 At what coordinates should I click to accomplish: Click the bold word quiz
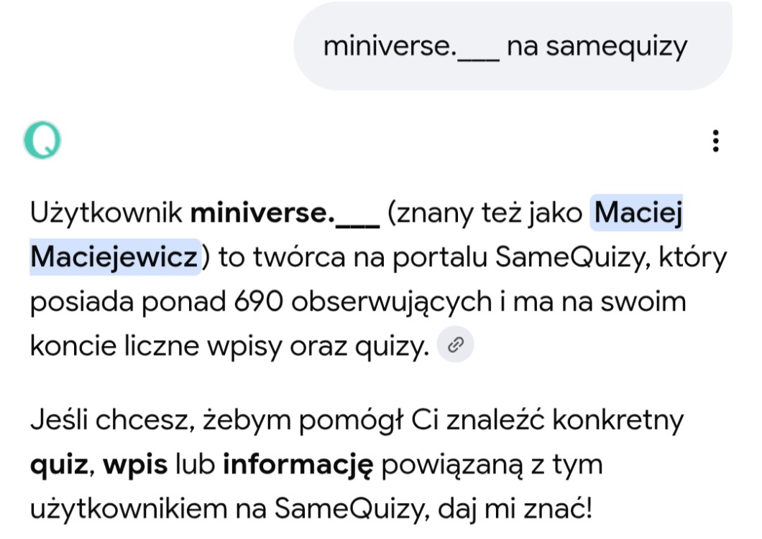(59, 466)
